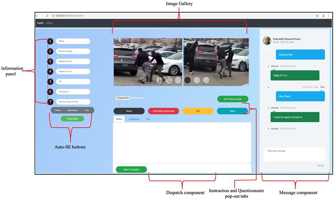
Task: Click the 'Chat with Vincent Porter' heading
Action: (286, 39)
